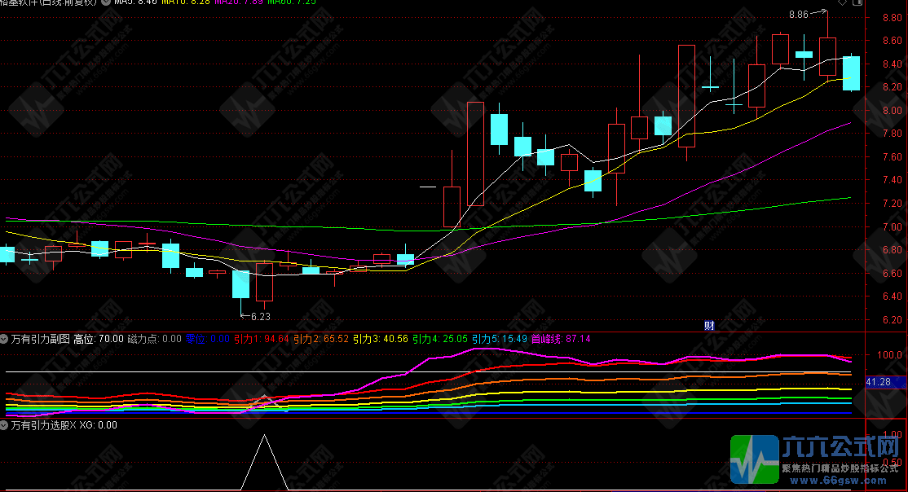Select the cyan 引力5 legend value

499,338
